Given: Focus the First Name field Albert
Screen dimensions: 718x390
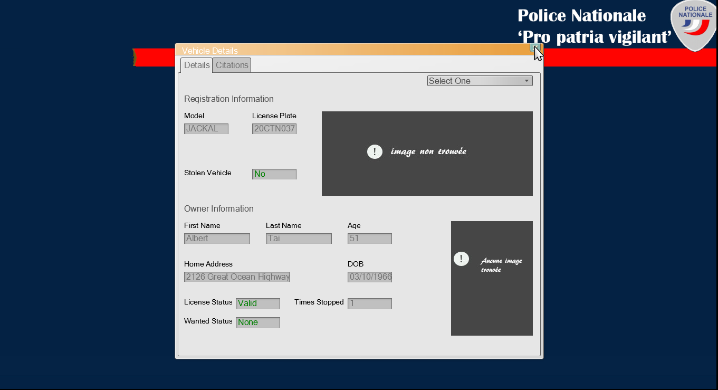Looking at the screenshot, I should click(217, 239).
